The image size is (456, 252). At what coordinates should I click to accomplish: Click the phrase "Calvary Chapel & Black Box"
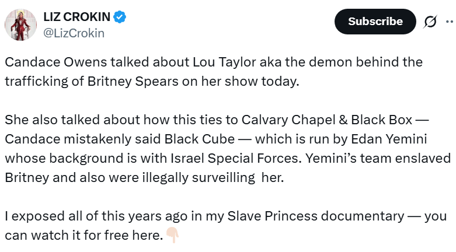328,120
